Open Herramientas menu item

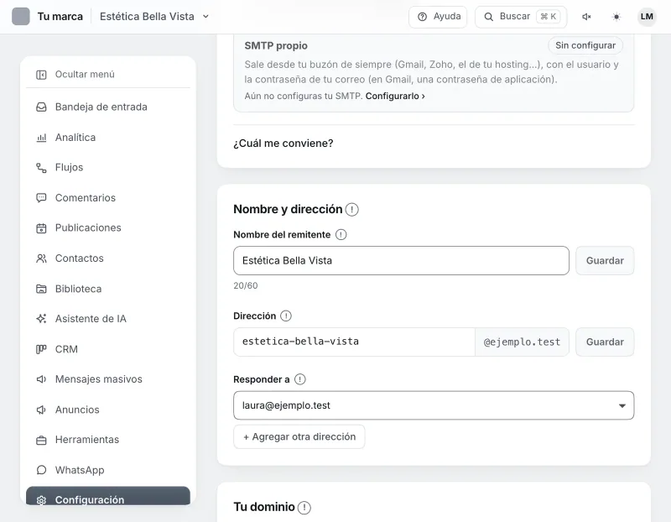108,440
